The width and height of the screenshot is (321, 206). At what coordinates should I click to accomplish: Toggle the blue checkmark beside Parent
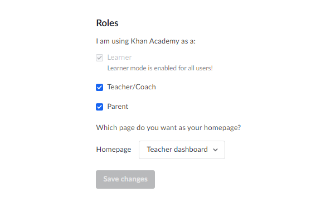[x=100, y=107]
